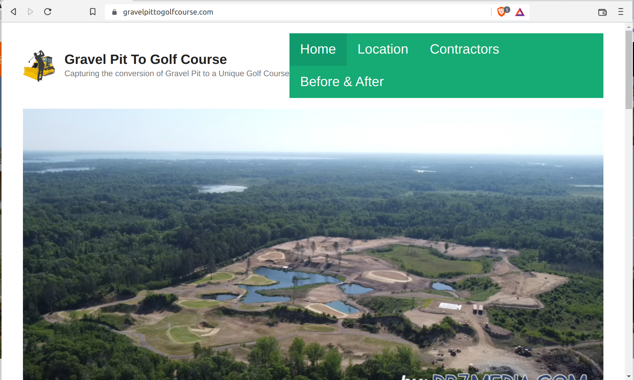Viewport: 634px width, 380px height.
Task: Open the Before & After page
Action: [x=342, y=82]
